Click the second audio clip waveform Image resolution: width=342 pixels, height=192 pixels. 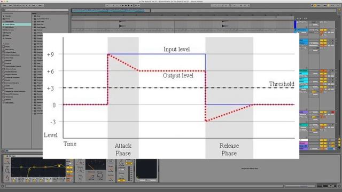click(x=225, y=24)
